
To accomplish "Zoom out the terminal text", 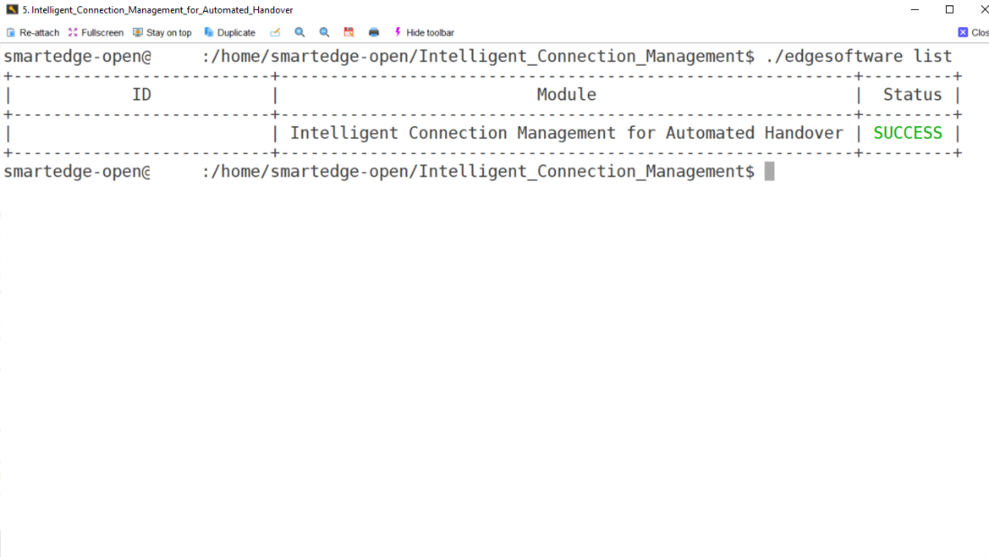I will pos(325,32).
